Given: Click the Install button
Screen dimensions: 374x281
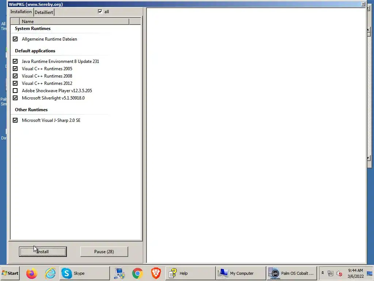Looking at the screenshot, I should (43, 252).
